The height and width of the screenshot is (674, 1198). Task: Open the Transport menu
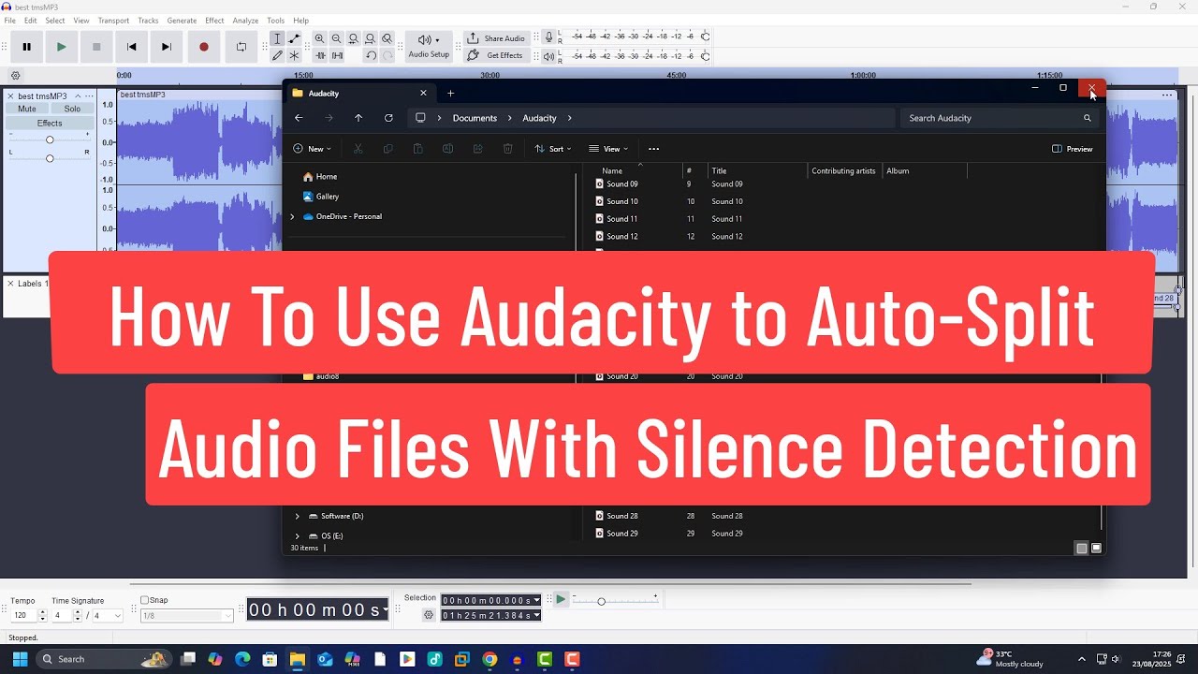point(113,21)
